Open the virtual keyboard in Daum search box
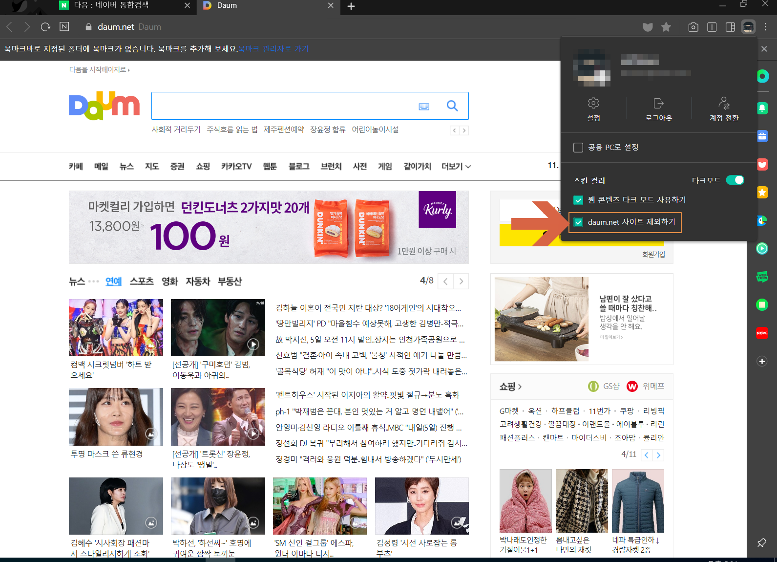Viewport: 777px width, 562px height. click(424, 107)
